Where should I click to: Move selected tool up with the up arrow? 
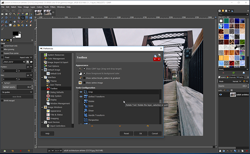click(92, 126)
